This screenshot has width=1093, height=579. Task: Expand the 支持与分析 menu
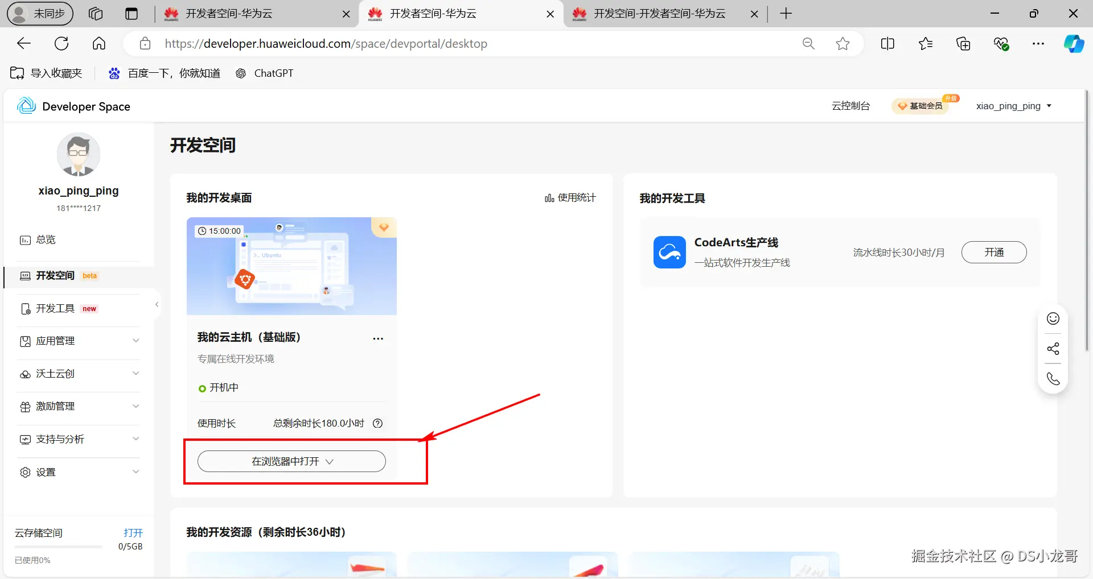(79, 439)
